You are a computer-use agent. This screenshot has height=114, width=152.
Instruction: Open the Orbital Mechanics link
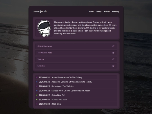click(76, 46)
